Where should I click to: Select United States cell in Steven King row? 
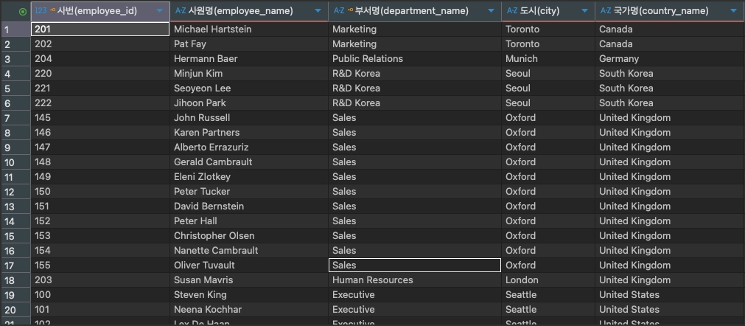pyautogui.click(x=670, y=294)
